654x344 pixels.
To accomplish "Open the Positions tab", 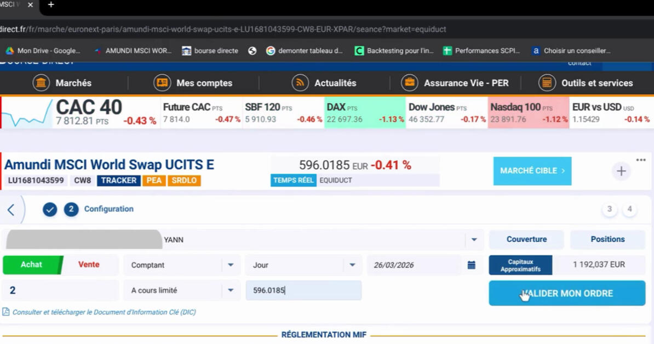I will tap(607, 239).
